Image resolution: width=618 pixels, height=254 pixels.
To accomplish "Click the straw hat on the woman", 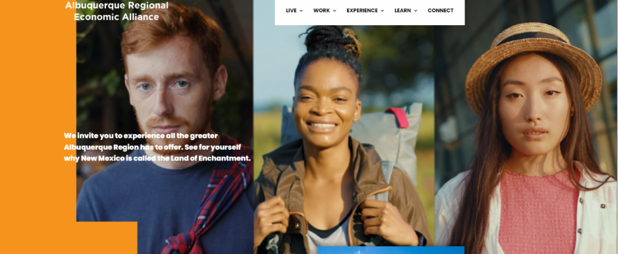I will 533,64.
